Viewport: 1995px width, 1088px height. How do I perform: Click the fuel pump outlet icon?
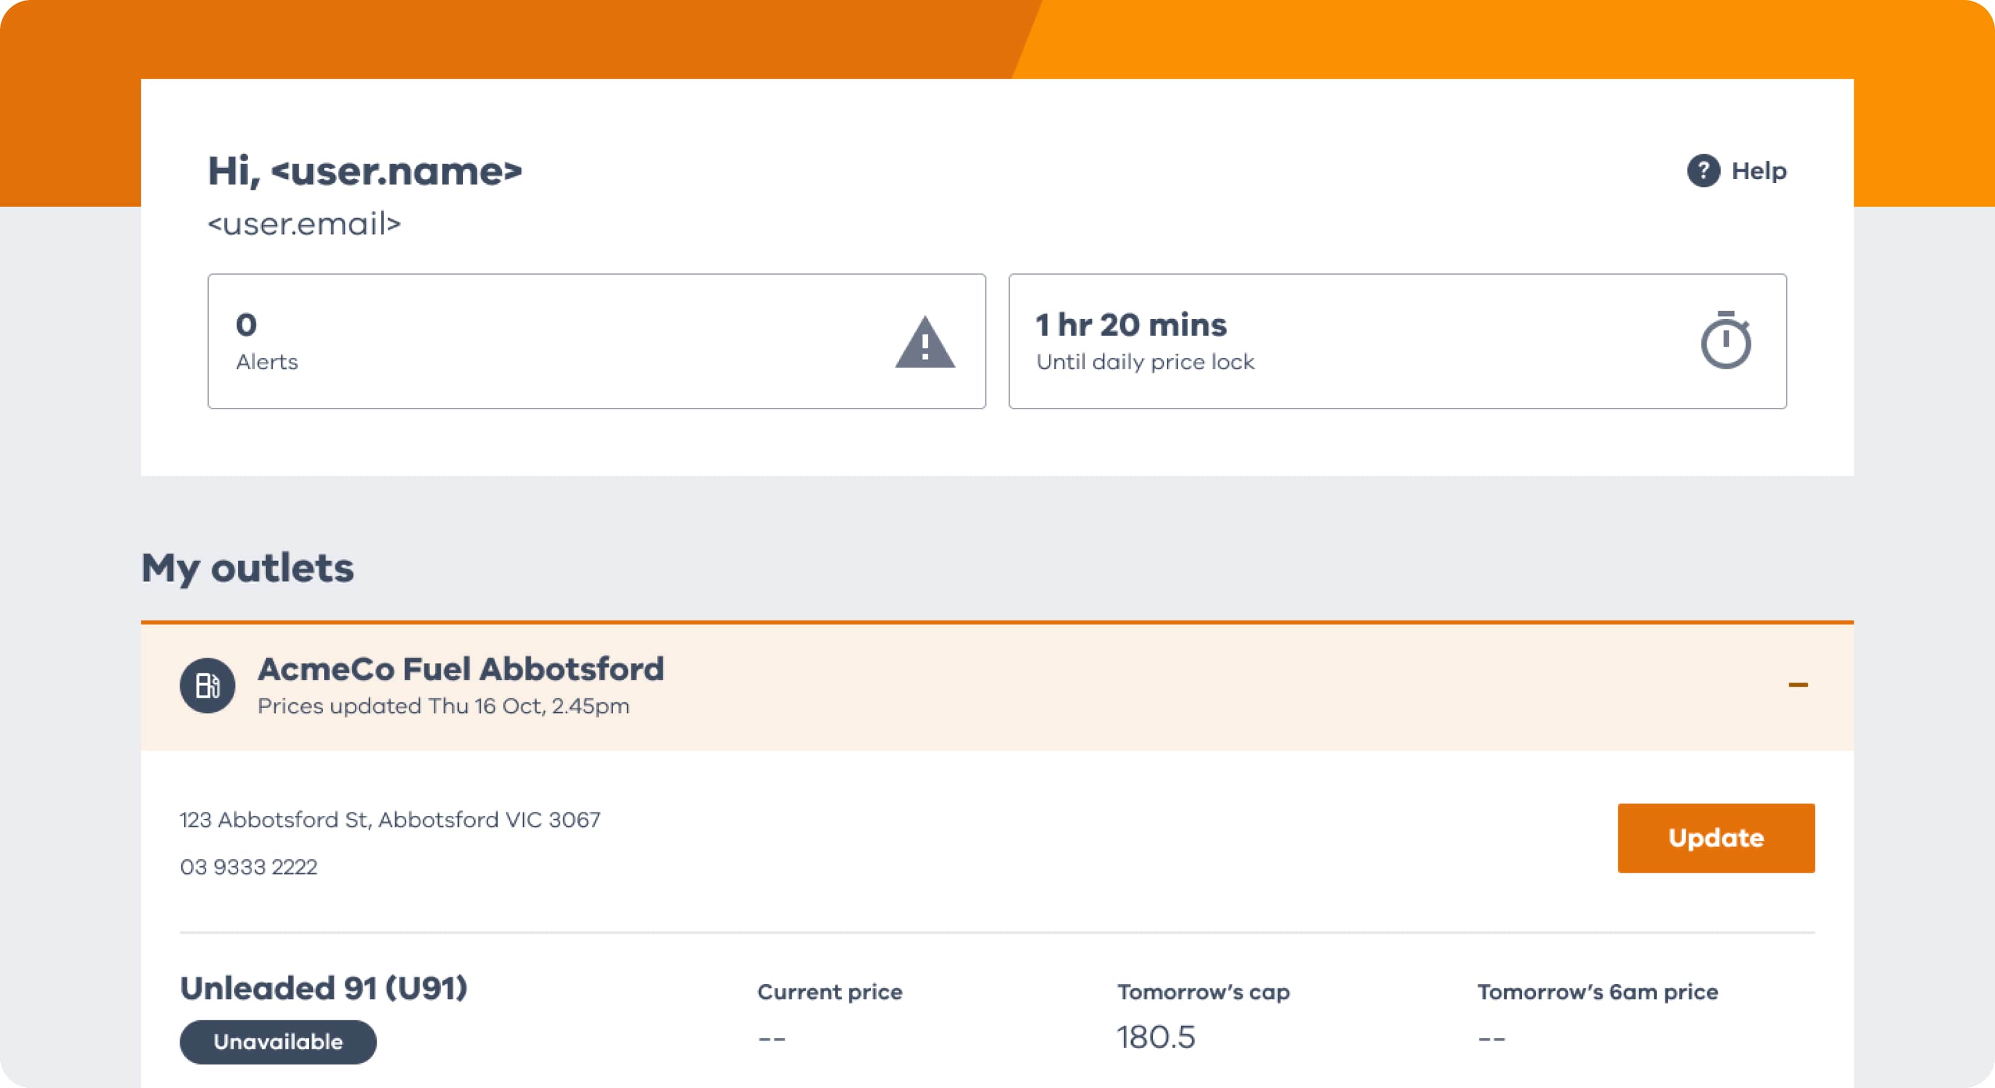tap(207, 685)
